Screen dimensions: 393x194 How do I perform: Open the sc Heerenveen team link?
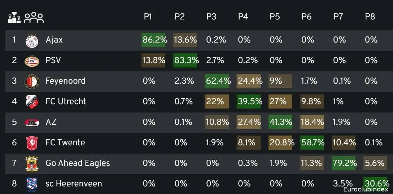point(74,184)
